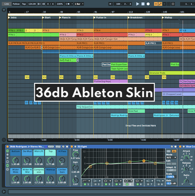The height and width of the screenshot is (196, 195).
Task: Click the macro variations camera icon
Action: pos(8,162)
